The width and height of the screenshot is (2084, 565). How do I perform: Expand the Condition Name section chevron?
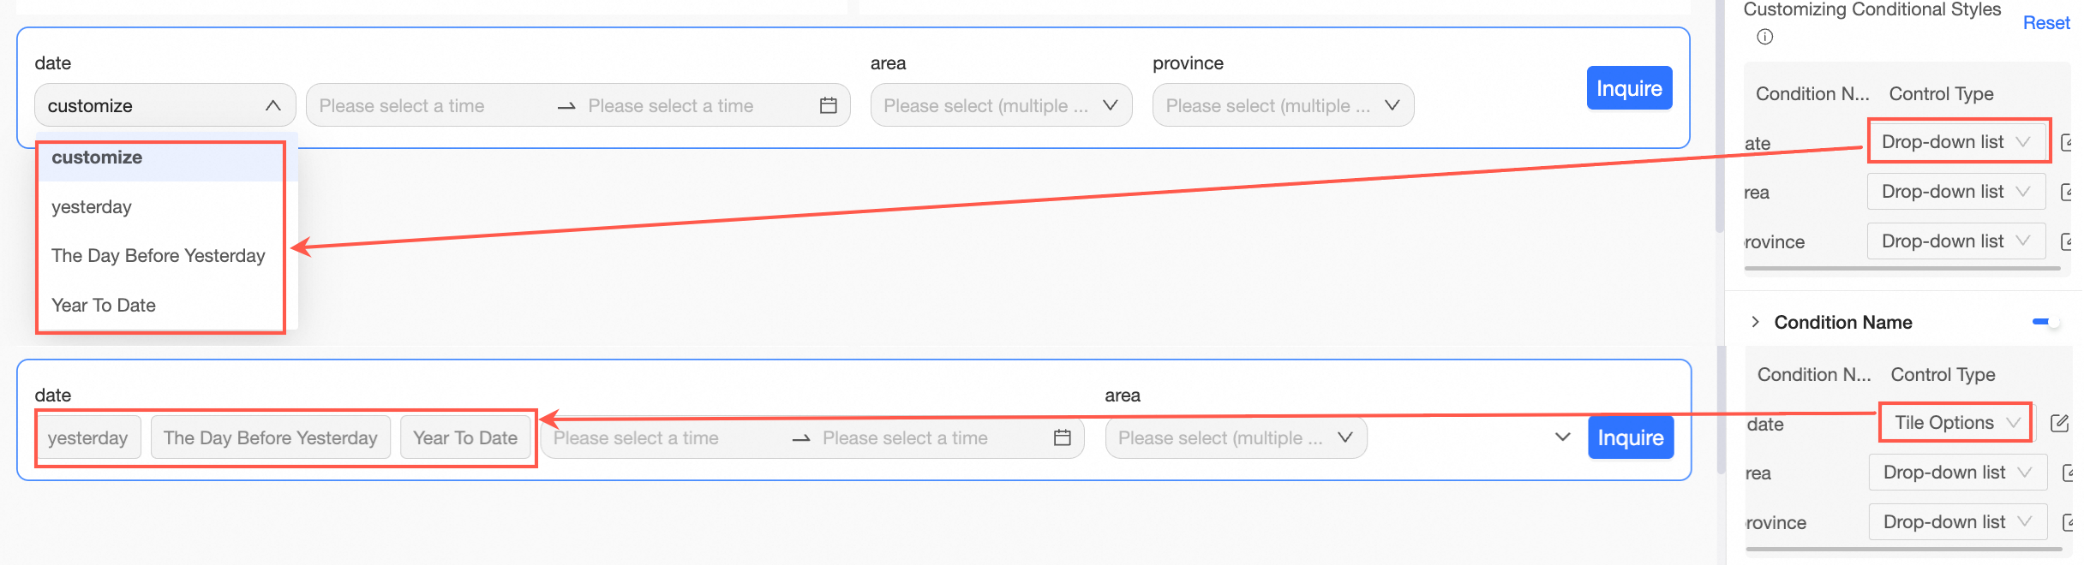[1755, 322]
